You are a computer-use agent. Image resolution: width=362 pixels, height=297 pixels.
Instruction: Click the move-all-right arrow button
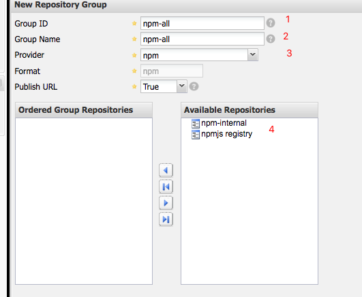click(166, 220)
